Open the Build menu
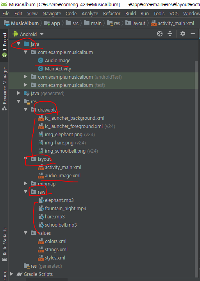This screenshot has width=200, height=281. [x=130, y=14]
